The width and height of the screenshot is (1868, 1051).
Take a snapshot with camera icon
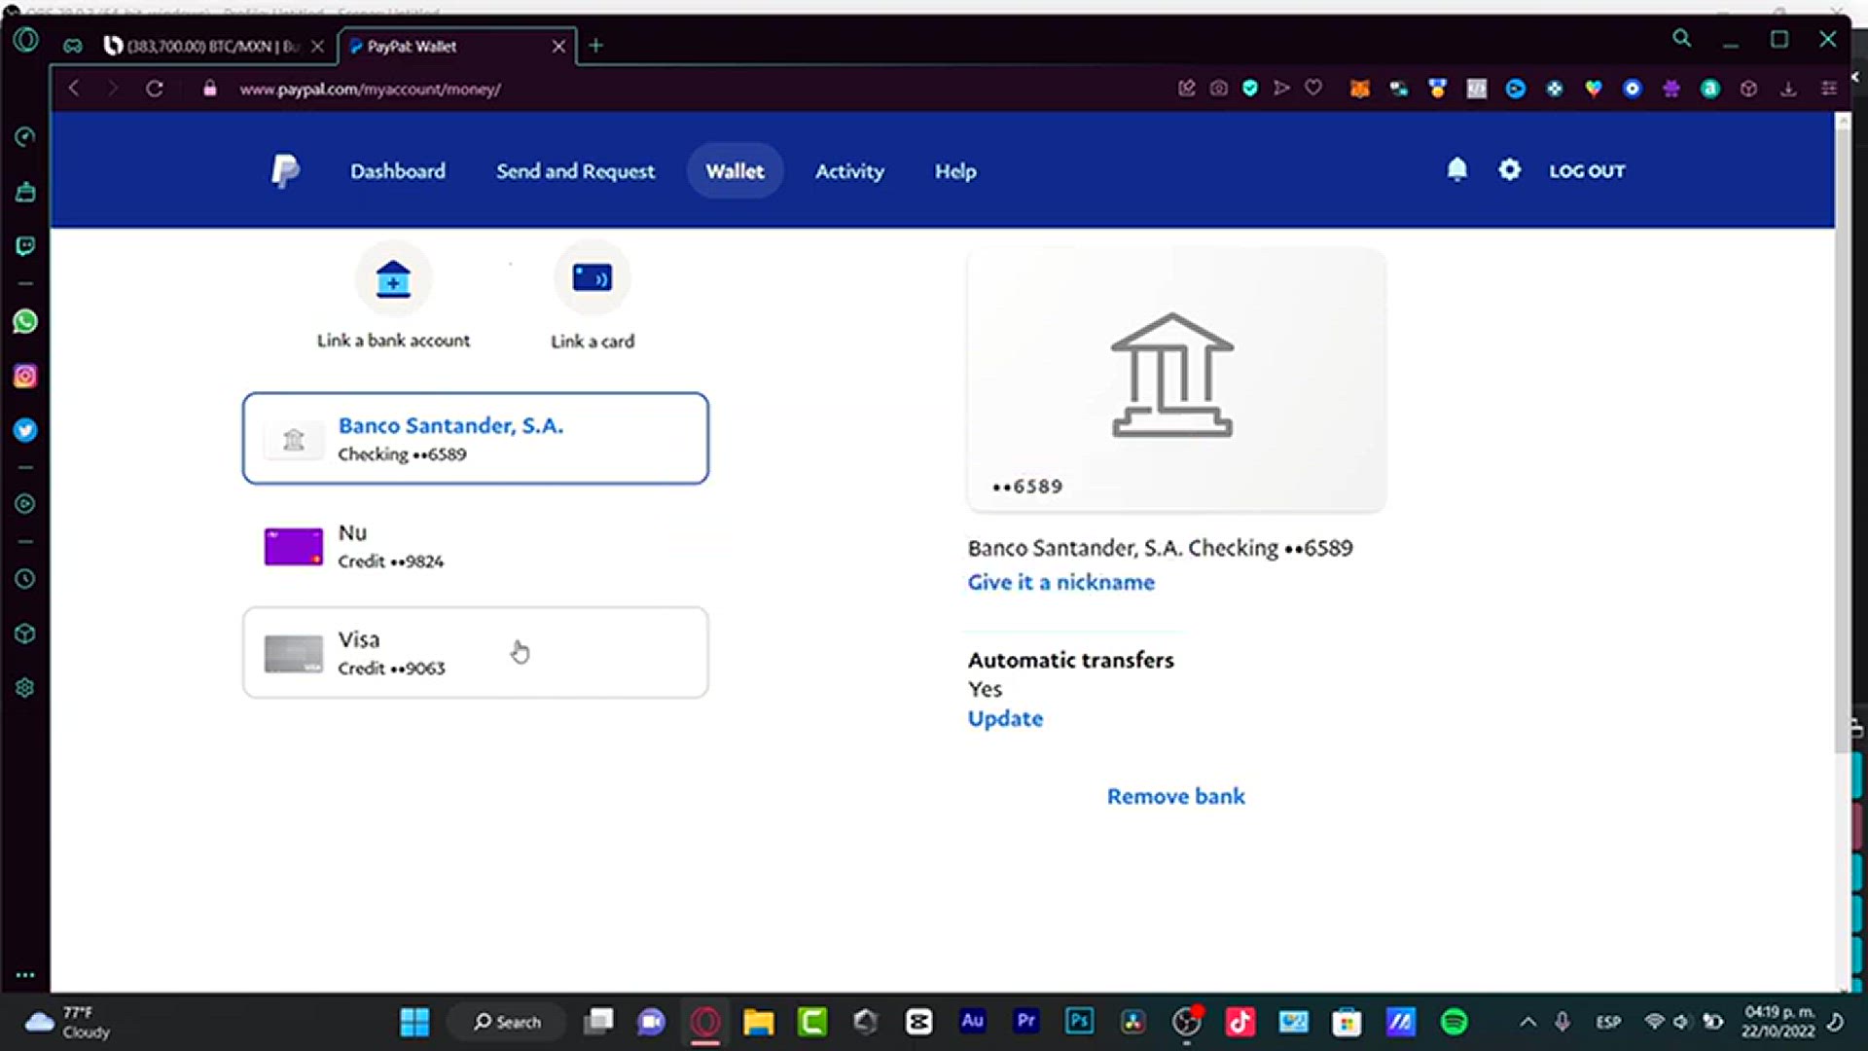point(1218,89)
